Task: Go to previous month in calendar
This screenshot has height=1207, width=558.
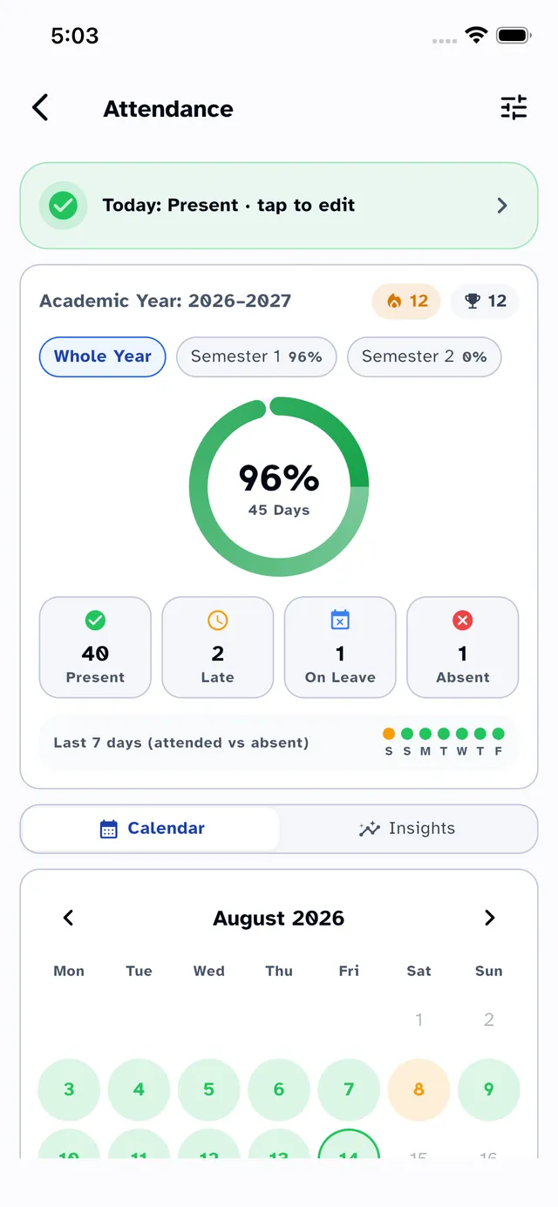Action: point(69,918)
